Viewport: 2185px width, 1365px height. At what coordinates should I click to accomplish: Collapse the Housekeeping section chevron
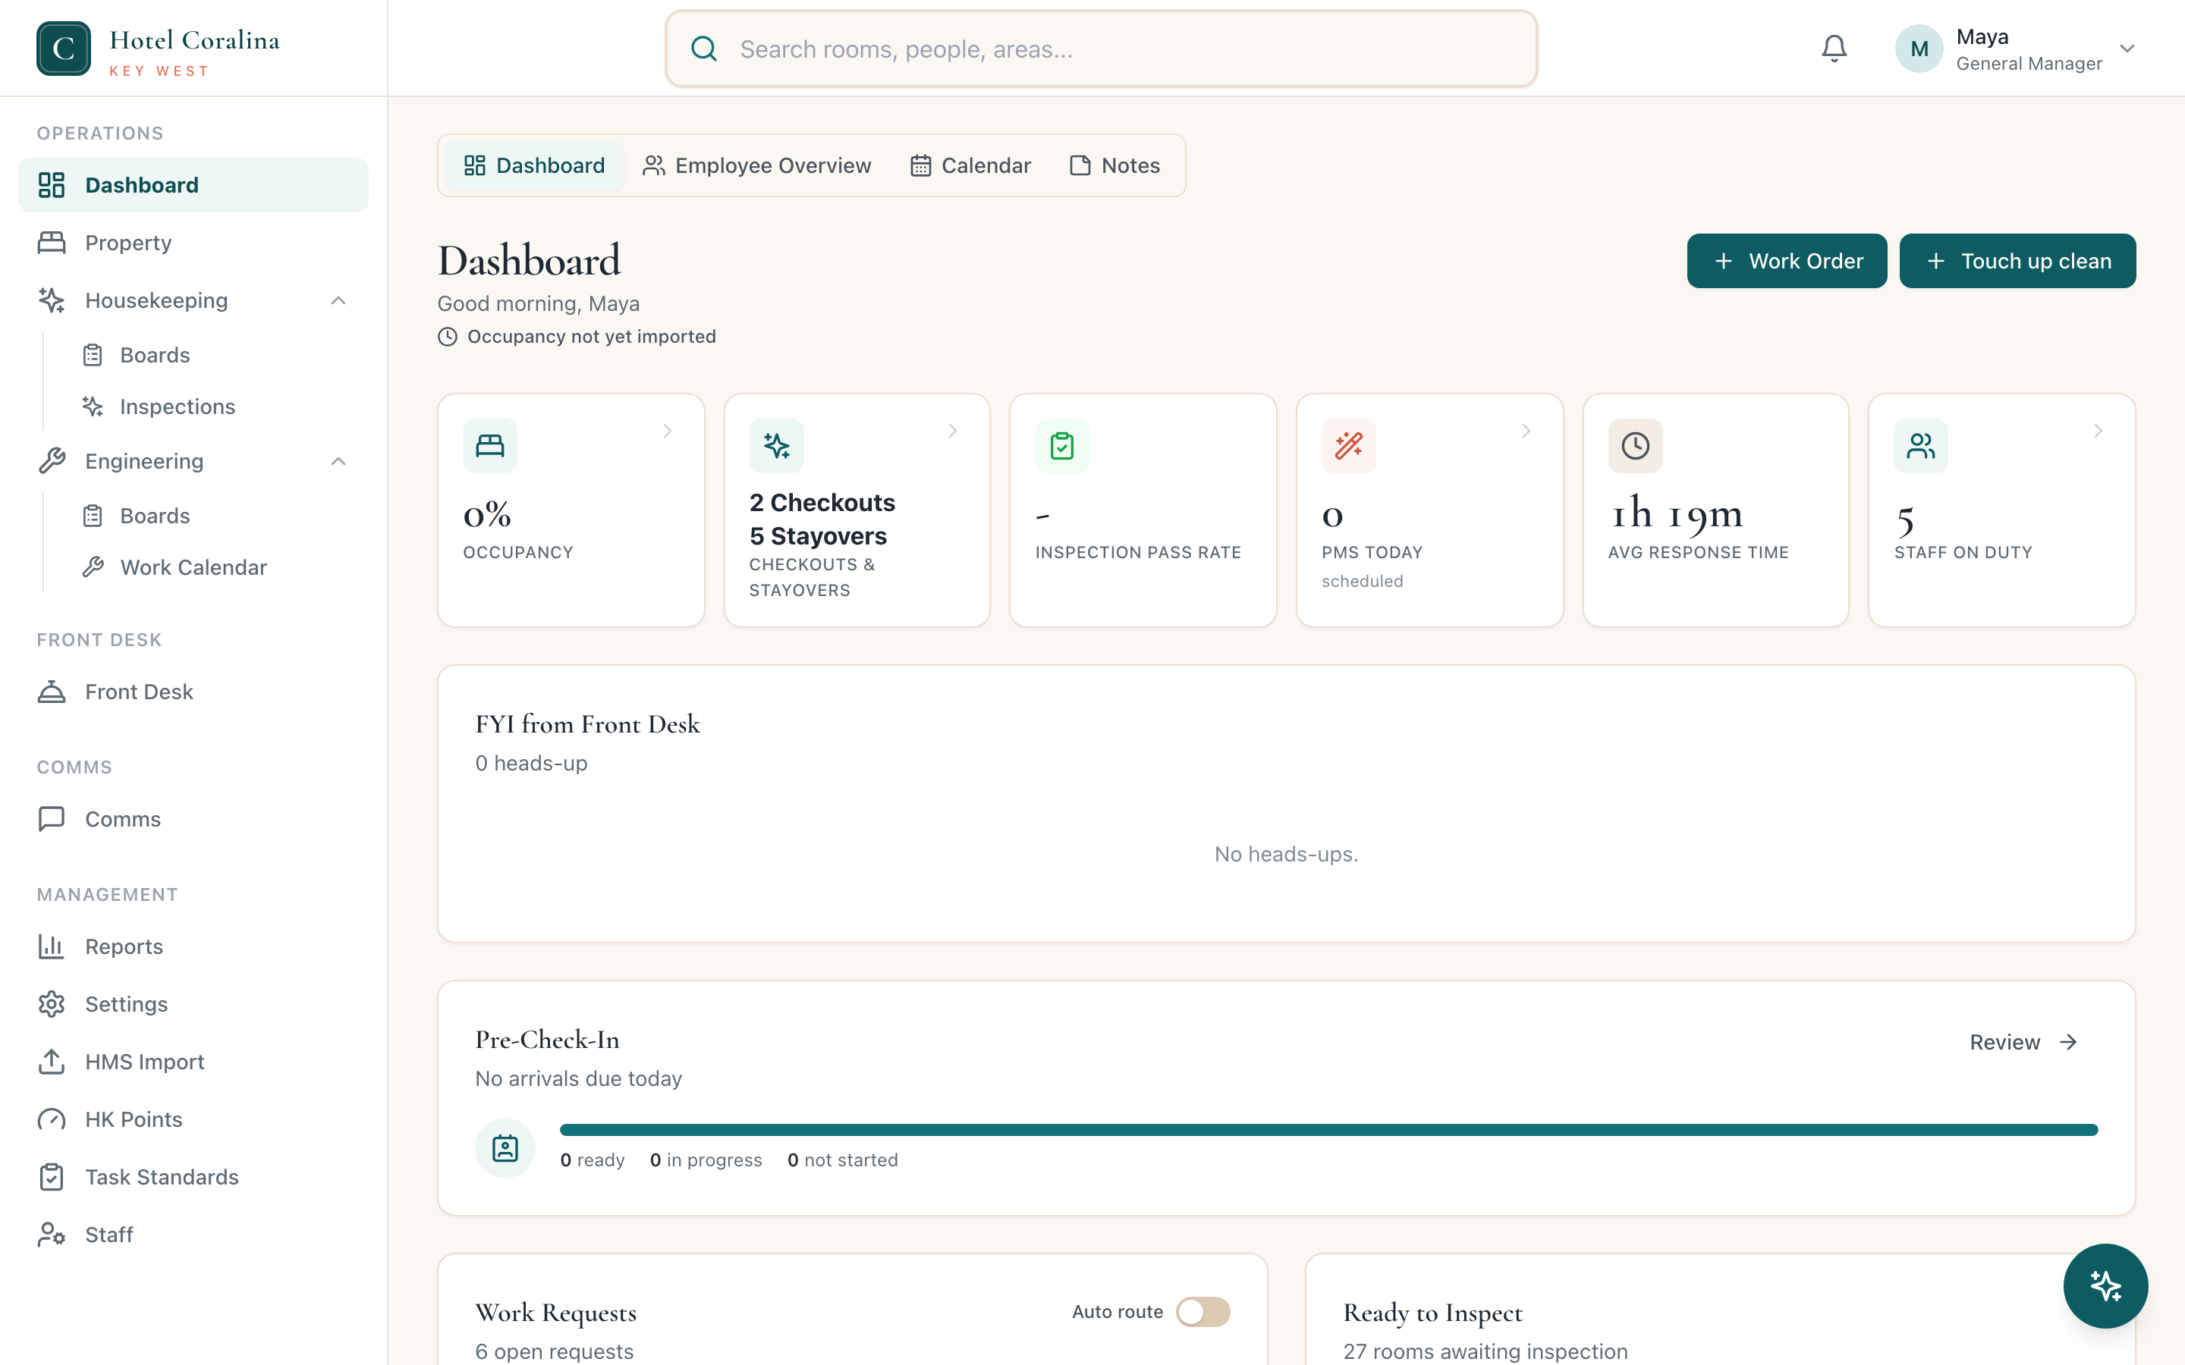pyautogui.click(x=338, y=300)
